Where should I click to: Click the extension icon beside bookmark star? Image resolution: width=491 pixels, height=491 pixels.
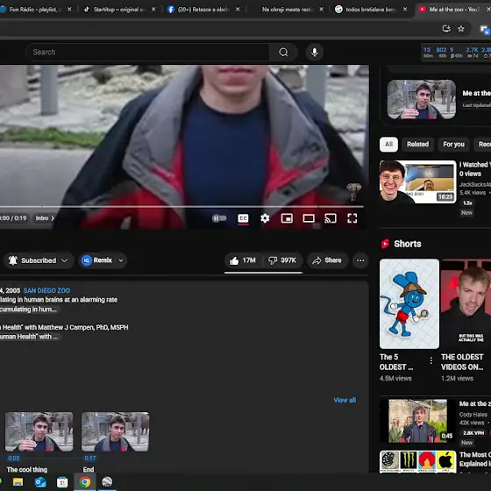click(x=485, y=30)
